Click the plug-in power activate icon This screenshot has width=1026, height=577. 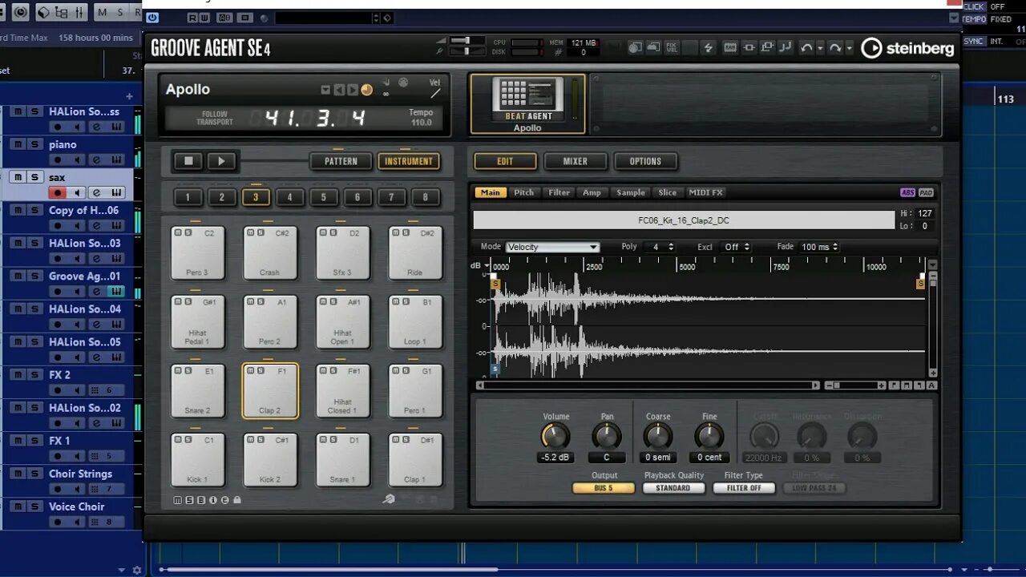pos(152,18)
